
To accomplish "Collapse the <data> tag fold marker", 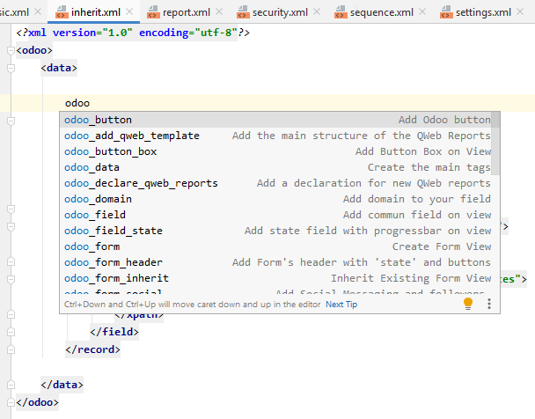I will click(11, 69).
